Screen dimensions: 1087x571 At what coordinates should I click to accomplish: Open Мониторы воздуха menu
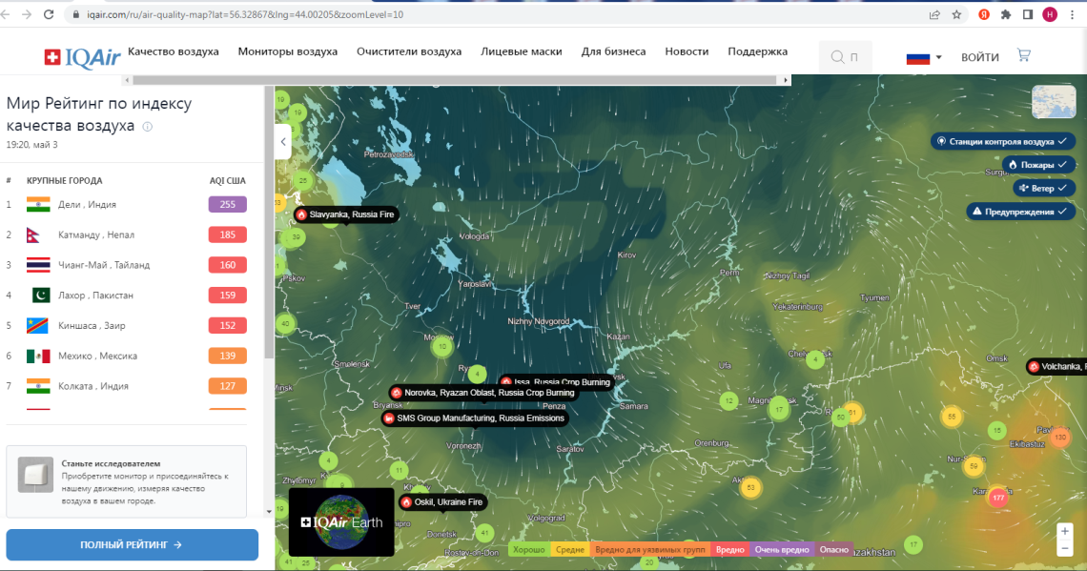[288, 51]
